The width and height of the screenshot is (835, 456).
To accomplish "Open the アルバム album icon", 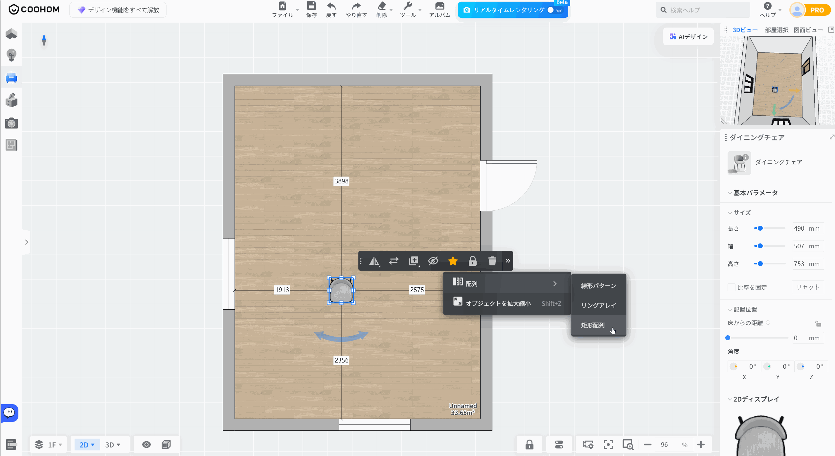I will pos(440,6).
